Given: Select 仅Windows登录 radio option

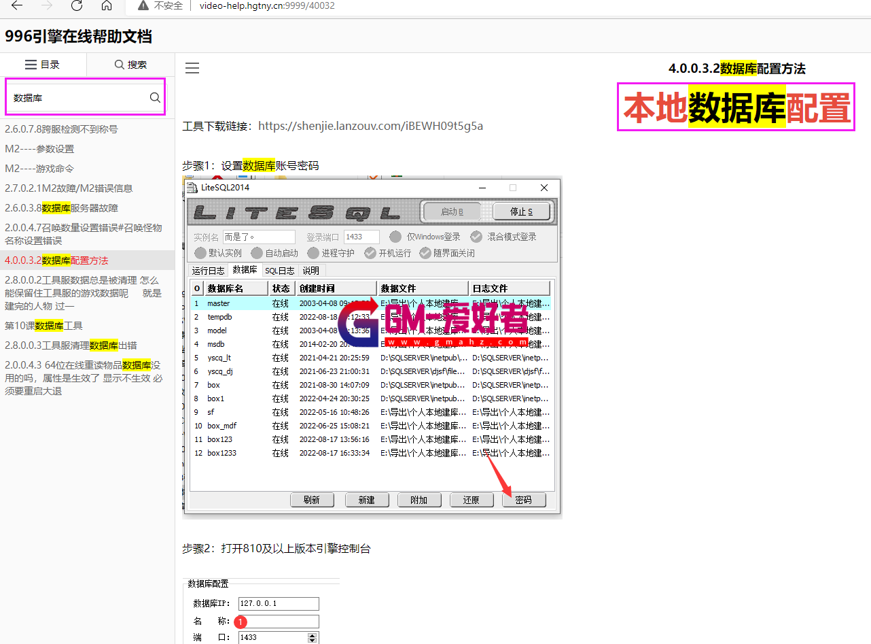Looking at the screenshot, I should pos(425,237).
